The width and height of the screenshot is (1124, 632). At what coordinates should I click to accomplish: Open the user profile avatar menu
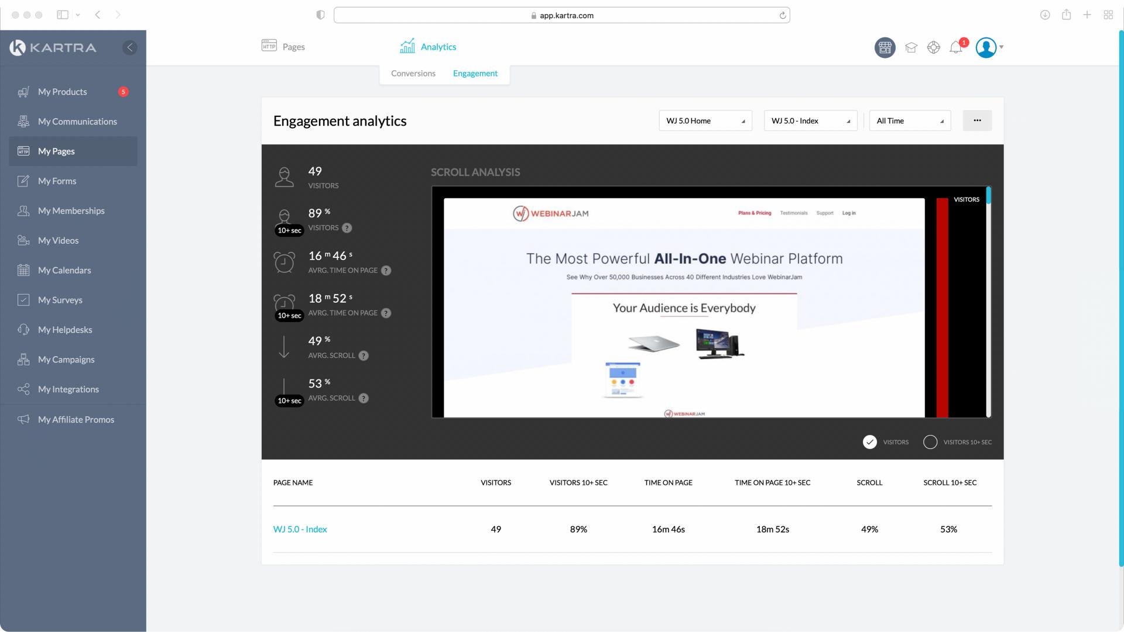coord(986,47)
